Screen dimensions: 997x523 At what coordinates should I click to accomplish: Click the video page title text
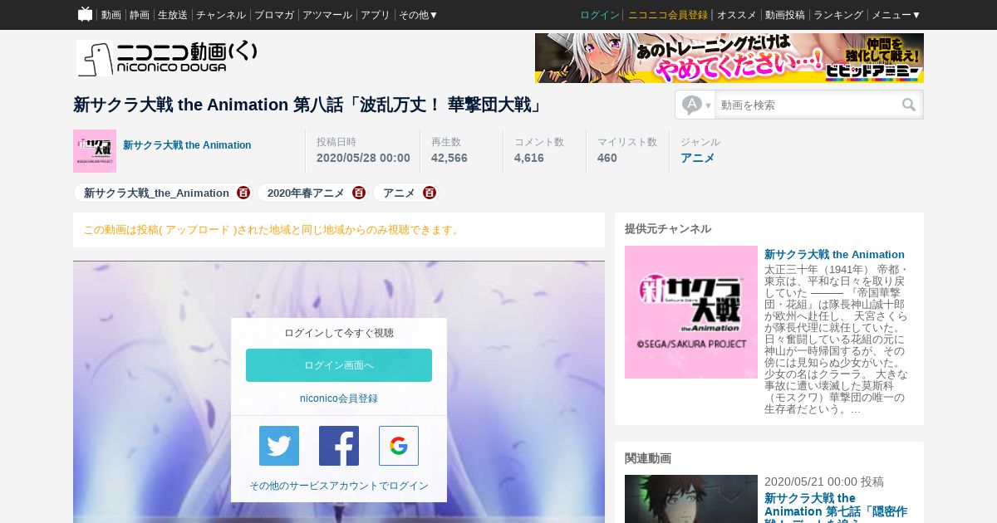(x=308, y=105)
